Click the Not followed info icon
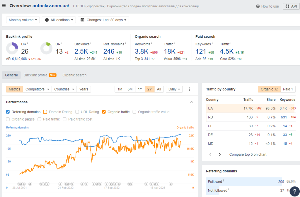Image resolution: width=300 pixels, height=197 pixels. coord(229,189)
